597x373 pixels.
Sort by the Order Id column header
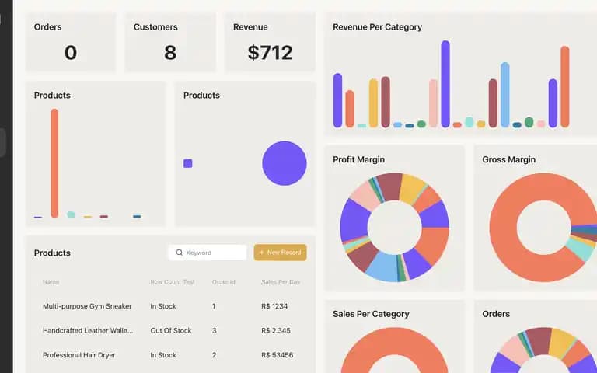click(224, 282)
